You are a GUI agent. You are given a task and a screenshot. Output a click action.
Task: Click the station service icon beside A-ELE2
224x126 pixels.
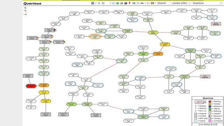tap(37, 38)
